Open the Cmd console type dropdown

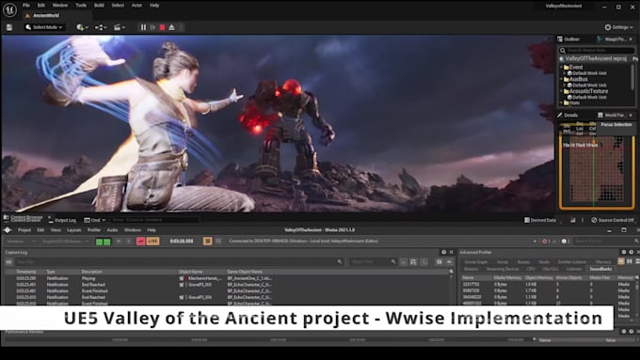[x=95, y=220]
